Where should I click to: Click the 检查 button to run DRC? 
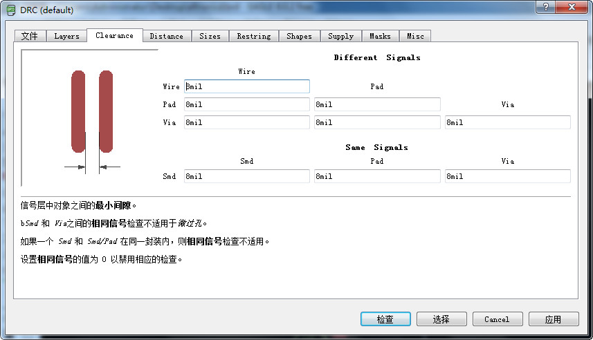[x=385, y=319]
